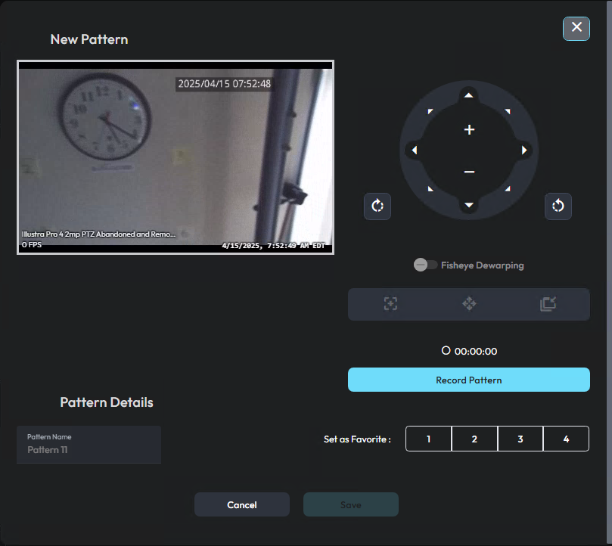This screenshot has height=546, width=612.
Task: Mark favorite position 3
Action: point(520,439)
